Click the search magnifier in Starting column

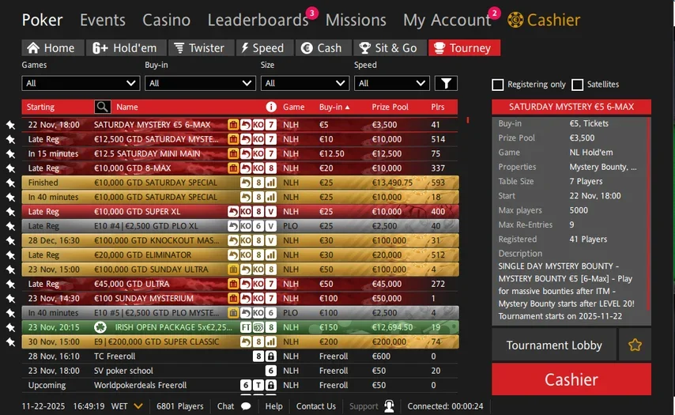pos(103,107)
